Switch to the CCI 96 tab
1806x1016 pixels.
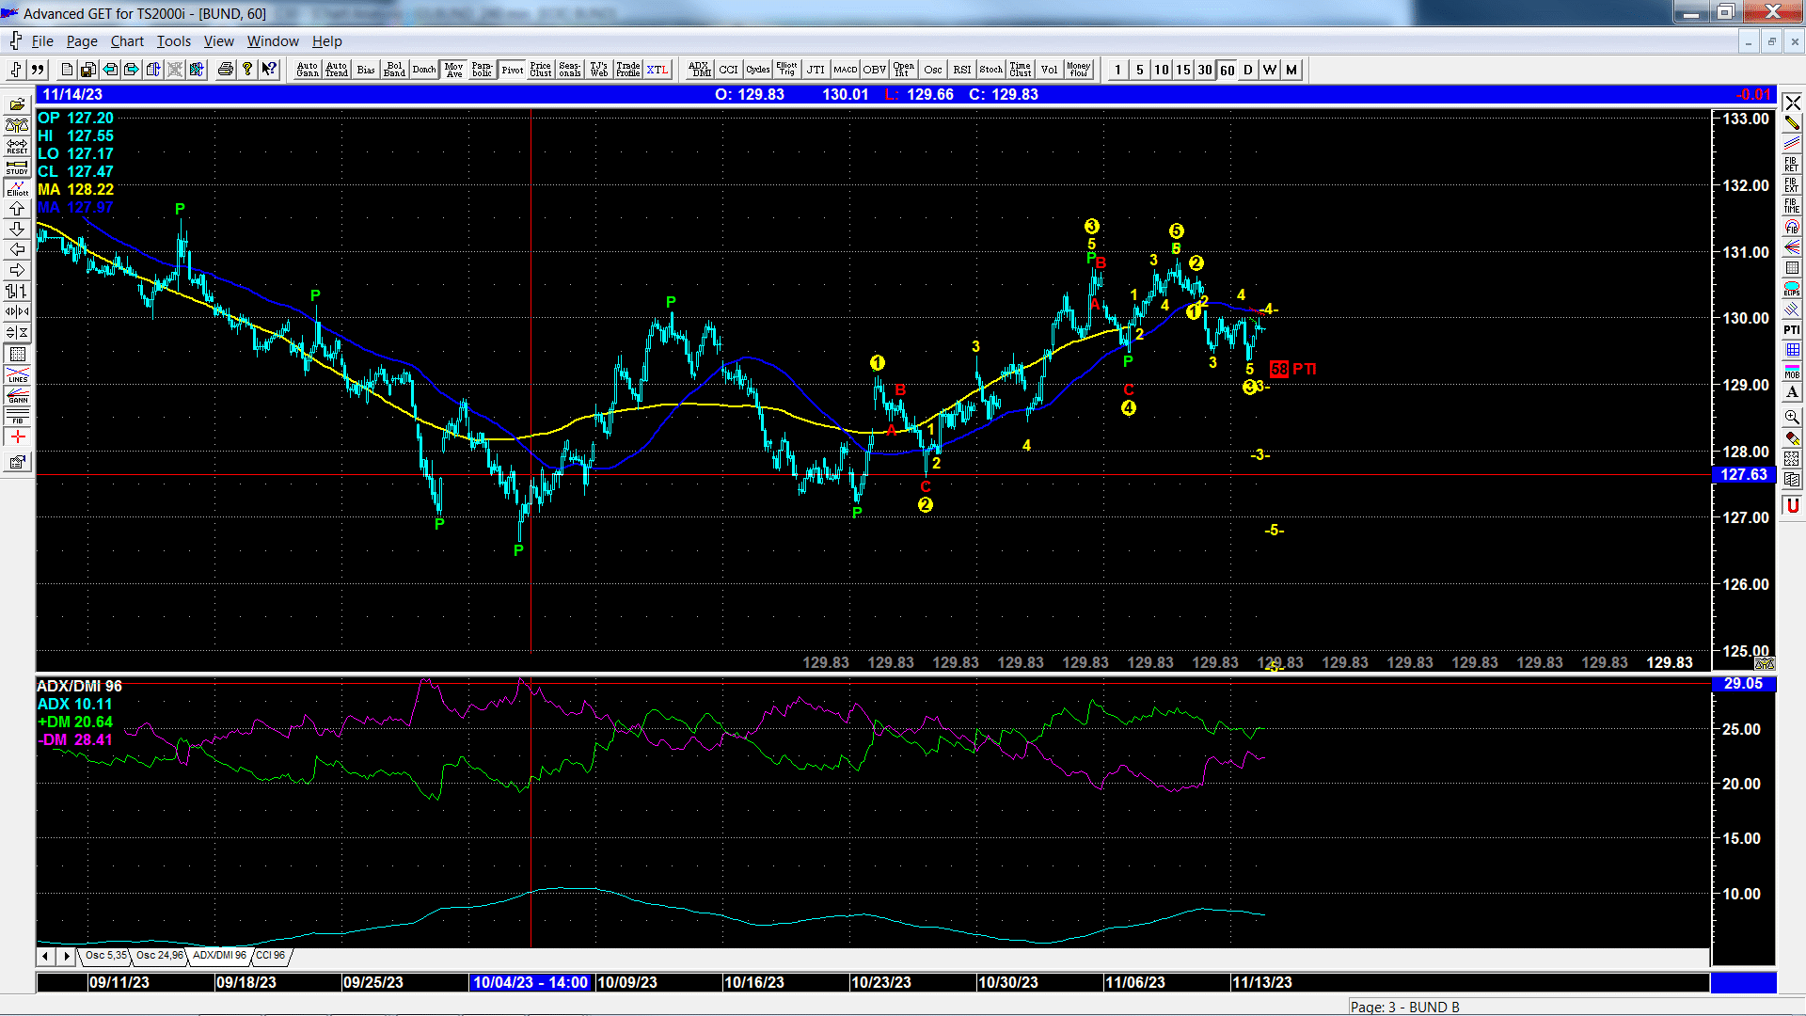click(271, 956)
